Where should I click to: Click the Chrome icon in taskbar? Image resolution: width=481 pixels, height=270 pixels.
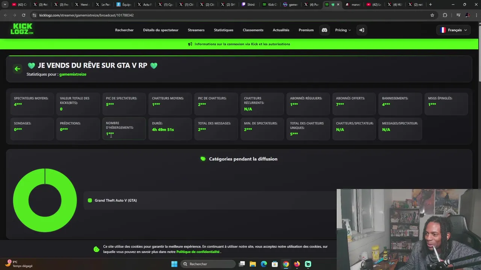(286, 264)
